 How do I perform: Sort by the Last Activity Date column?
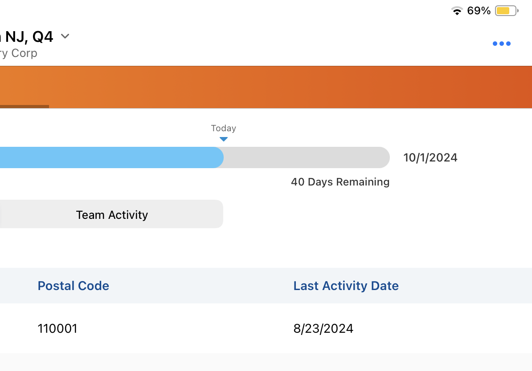(x=346, y=286)
